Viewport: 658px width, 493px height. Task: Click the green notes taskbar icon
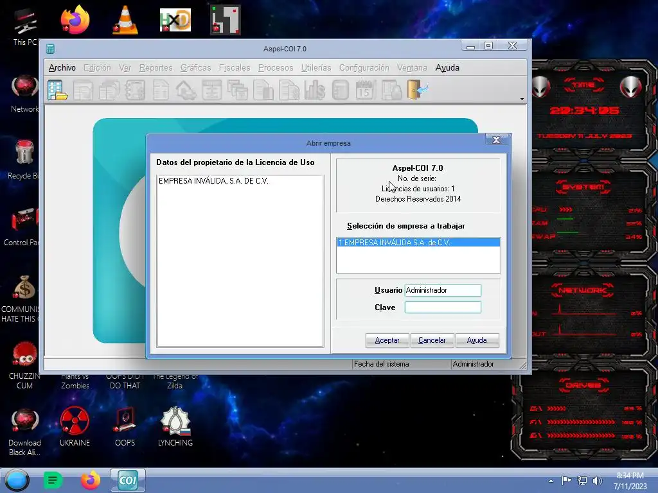tap(53, 480)
